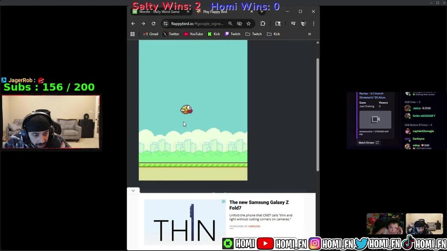Click the address bar URL flappybird.io

(x=197, y=24)
